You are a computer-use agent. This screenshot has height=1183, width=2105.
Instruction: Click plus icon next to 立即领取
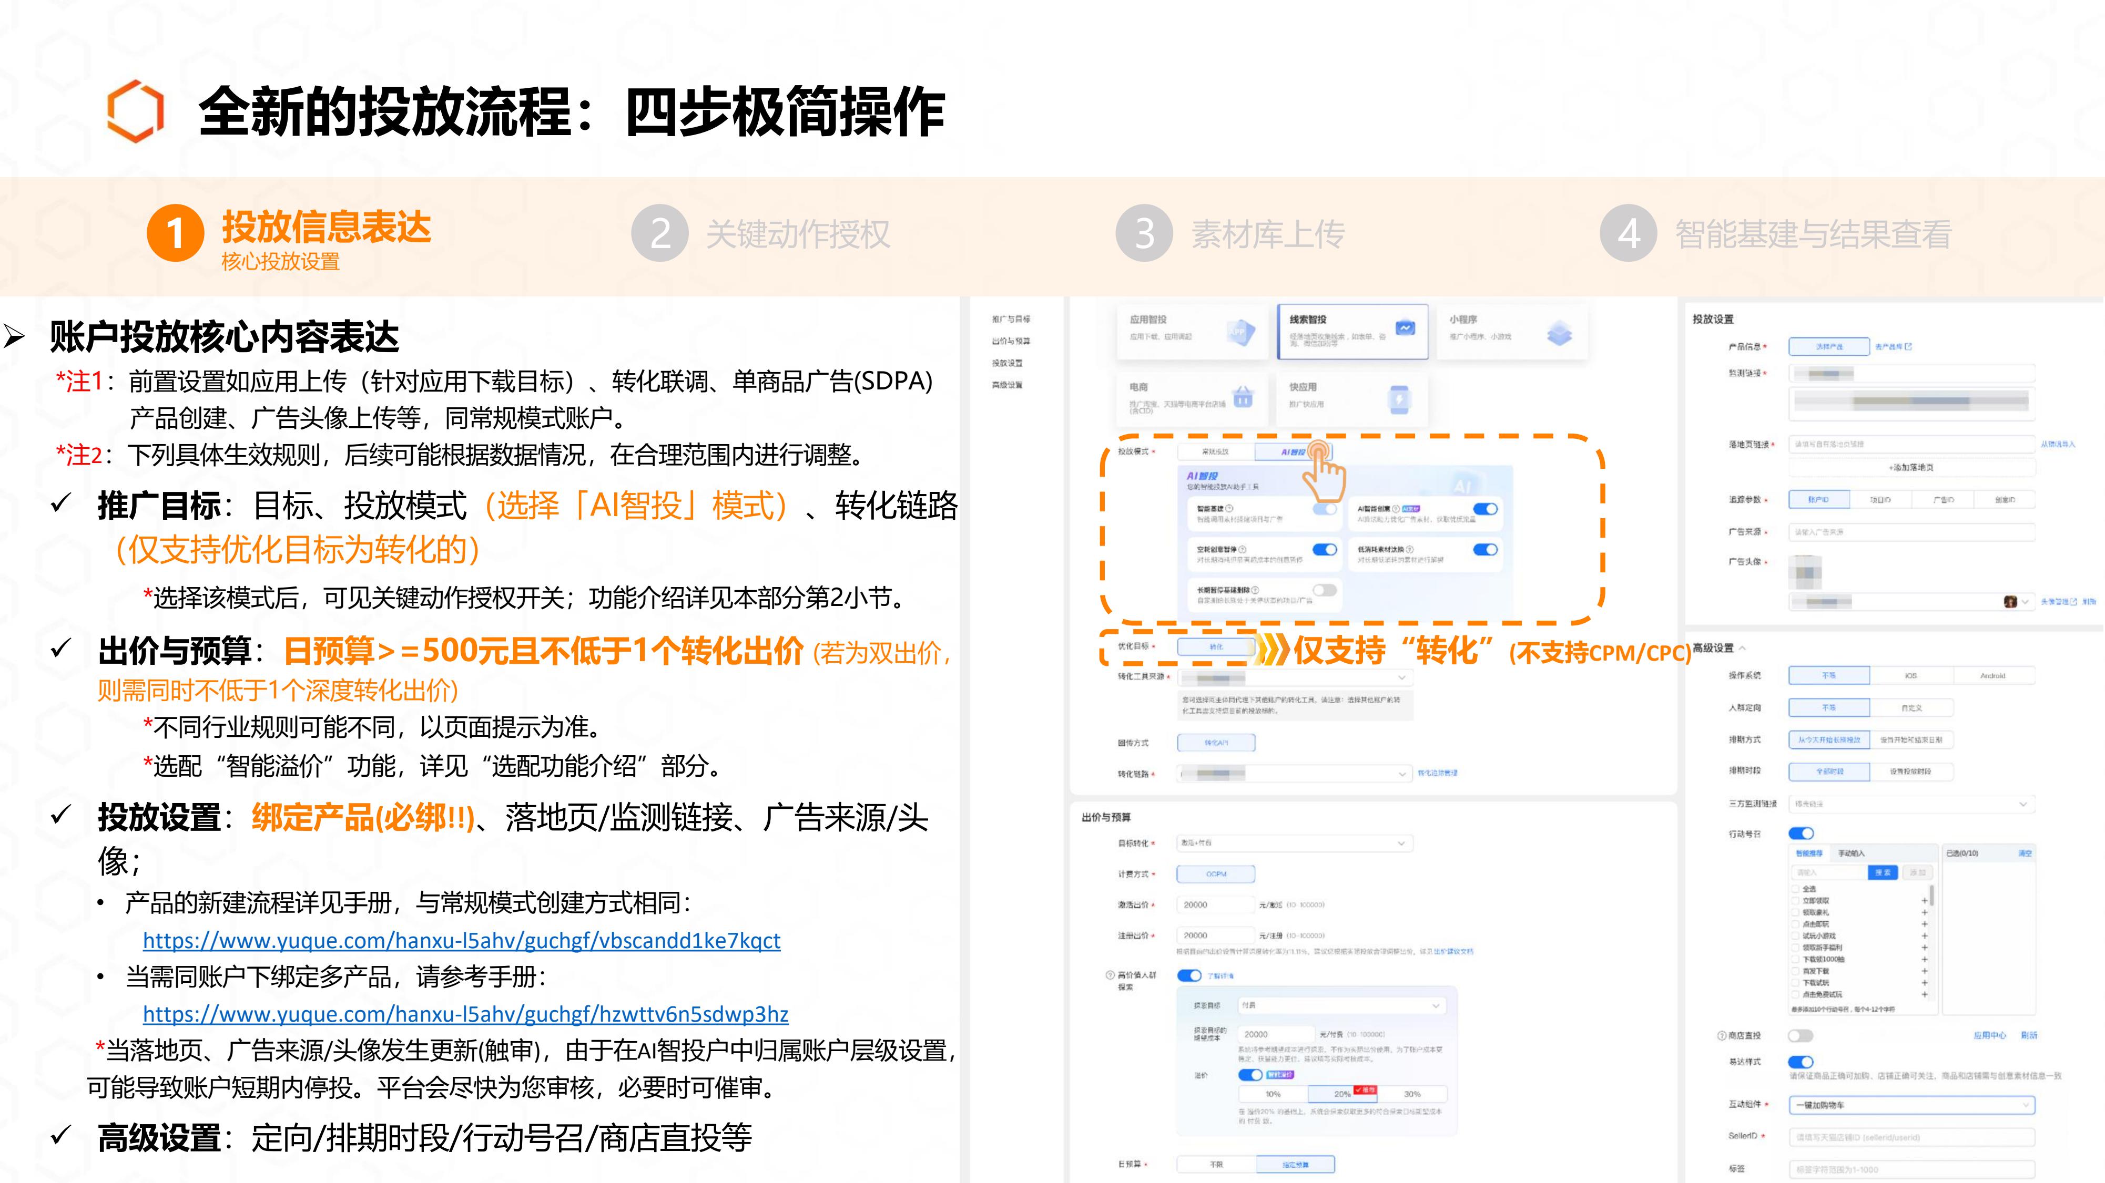pos(1925,900)
